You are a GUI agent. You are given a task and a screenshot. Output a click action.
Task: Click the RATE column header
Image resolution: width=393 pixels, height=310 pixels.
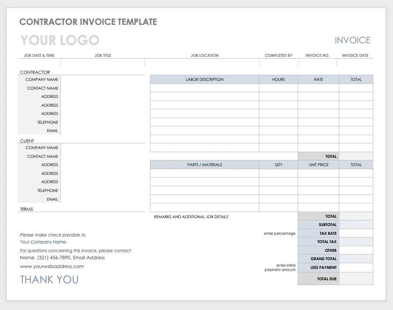(x=319, y=80)
